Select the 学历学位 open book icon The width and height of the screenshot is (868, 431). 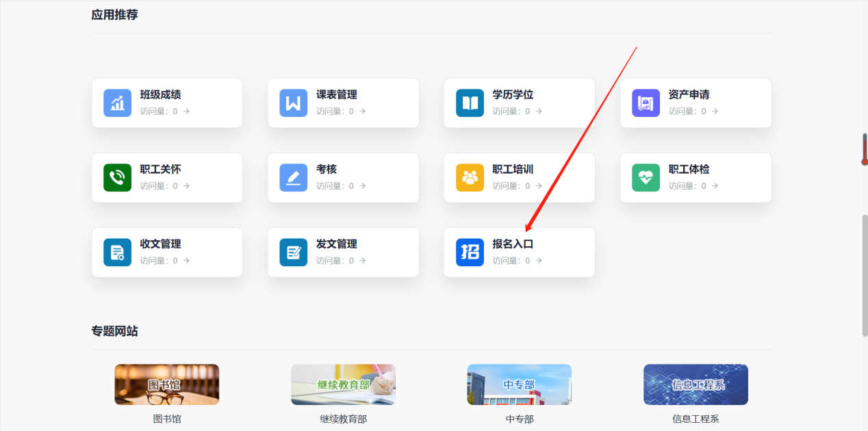[470, 103]
